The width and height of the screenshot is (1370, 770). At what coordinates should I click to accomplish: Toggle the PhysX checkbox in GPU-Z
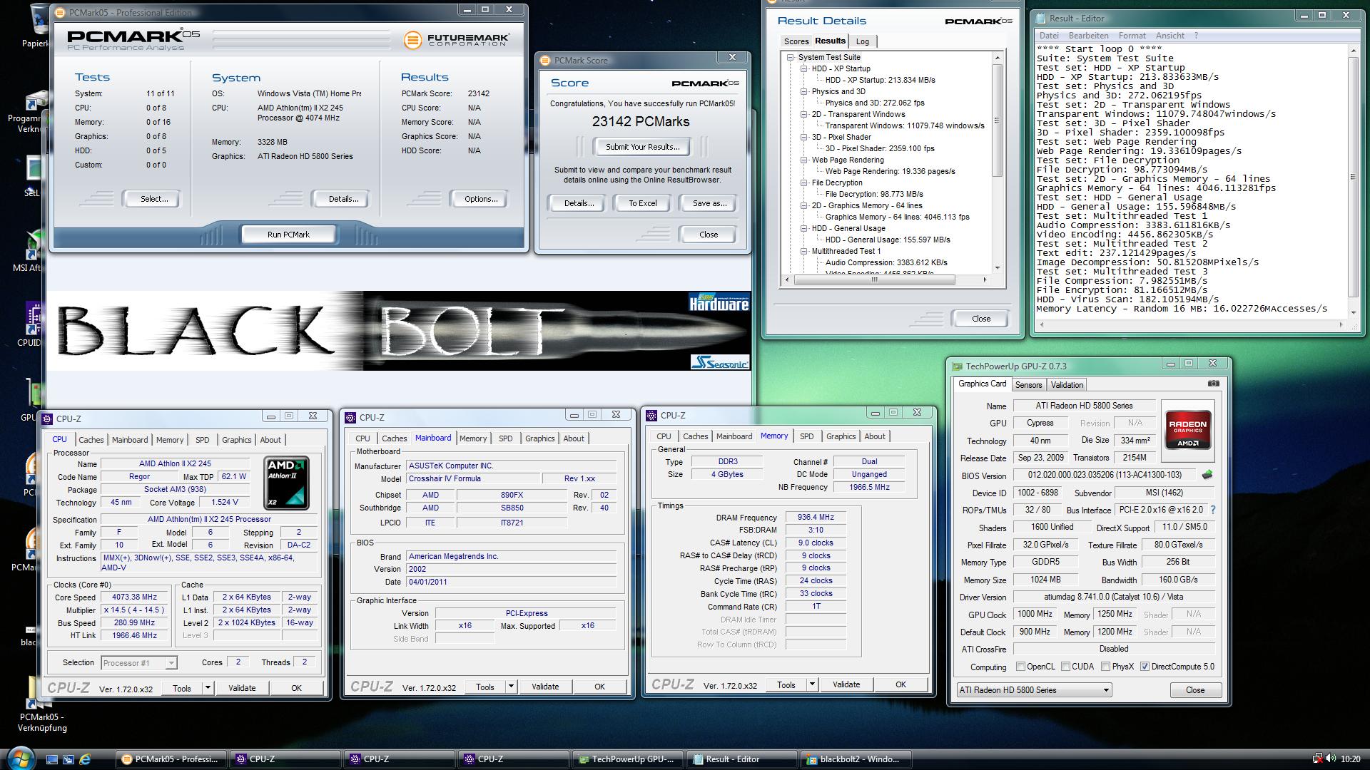[x=1105, y=667]
